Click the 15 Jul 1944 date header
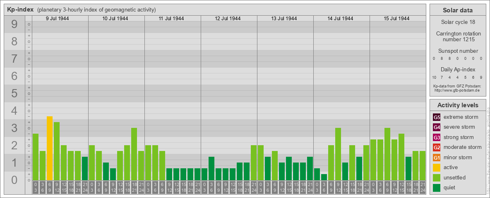490x198 pixels. coord(396,19)
